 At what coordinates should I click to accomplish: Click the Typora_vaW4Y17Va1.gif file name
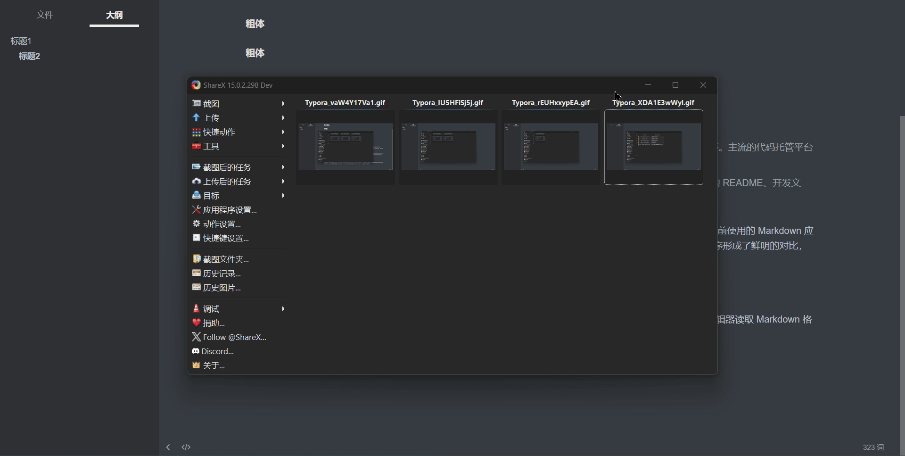[345, 102]
